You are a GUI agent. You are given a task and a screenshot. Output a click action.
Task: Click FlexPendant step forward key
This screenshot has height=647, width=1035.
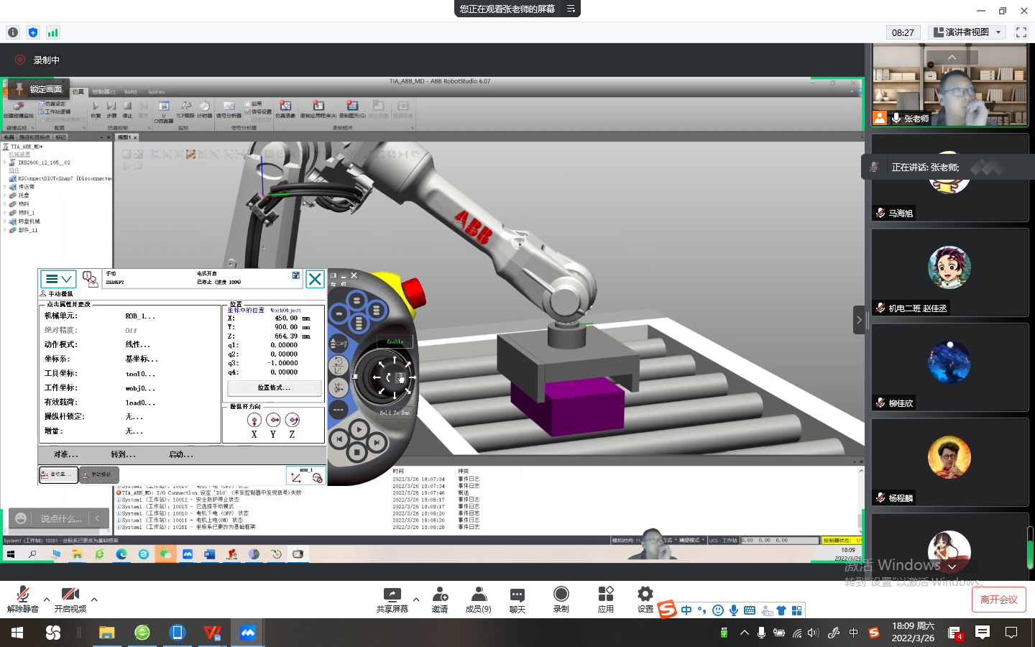(377, 442)
